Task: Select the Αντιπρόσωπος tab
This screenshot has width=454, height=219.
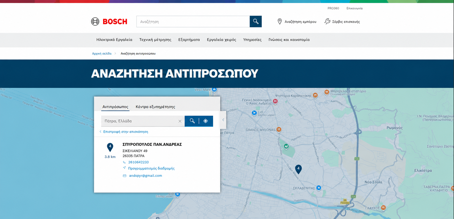Action: click(x=115, y=107)
